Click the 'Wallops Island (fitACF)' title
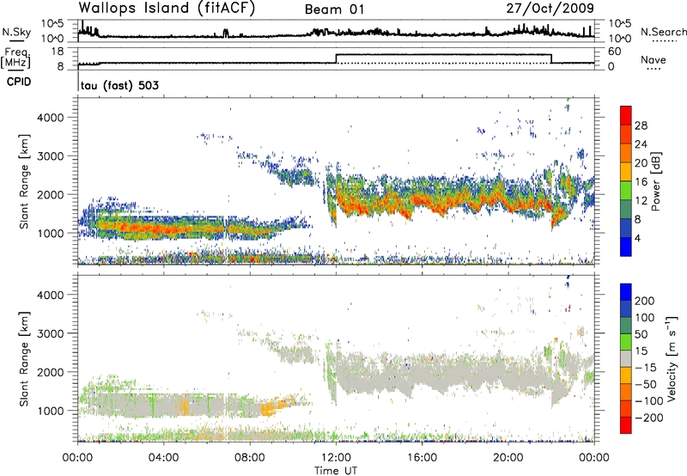Image resolution: width=687 pixels, height=476 pixels. pyautogui.click(x=167, y=9)
